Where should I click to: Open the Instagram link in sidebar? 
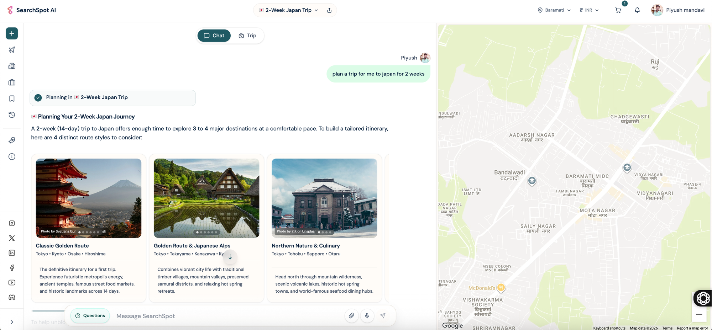(12, 223)
